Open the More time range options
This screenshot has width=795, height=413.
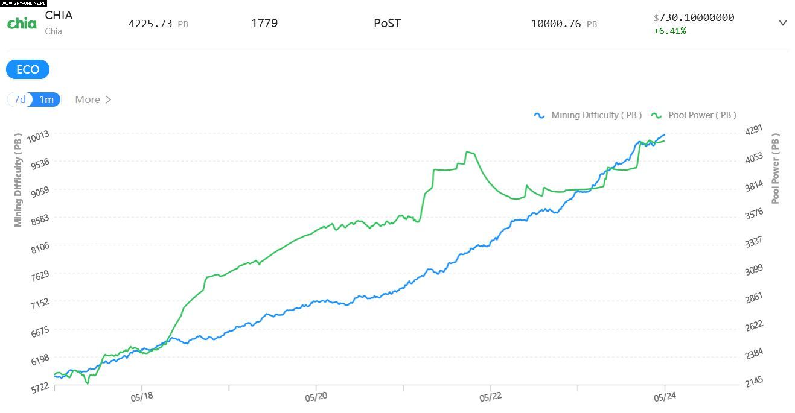point(93,99)
